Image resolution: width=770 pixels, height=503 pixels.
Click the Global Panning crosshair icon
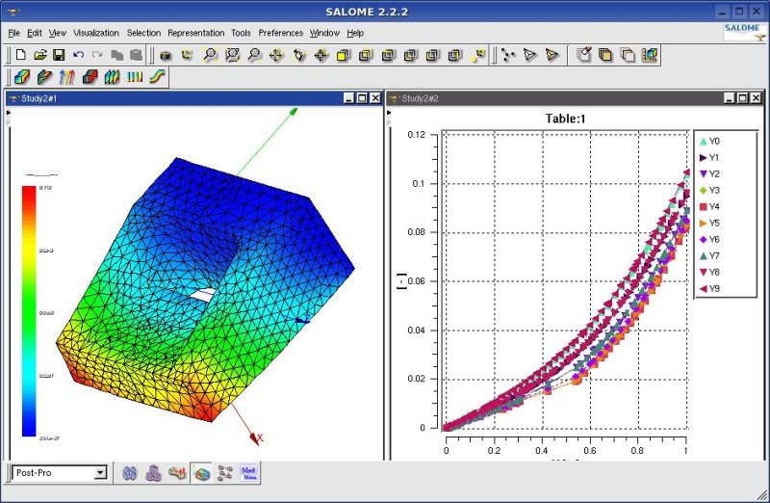pos(321,55)
